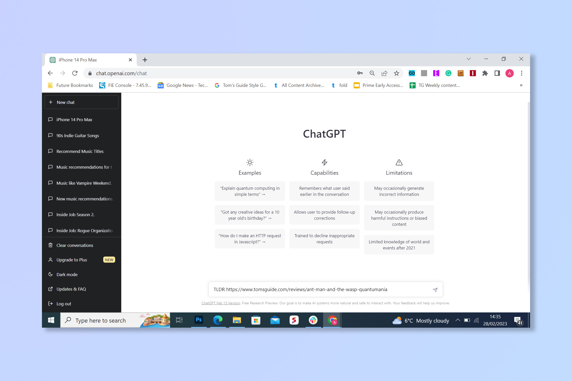This screenshot has width=572, height=381.
Task: Toggle the ChatGPT send message button
Action: 435,290
